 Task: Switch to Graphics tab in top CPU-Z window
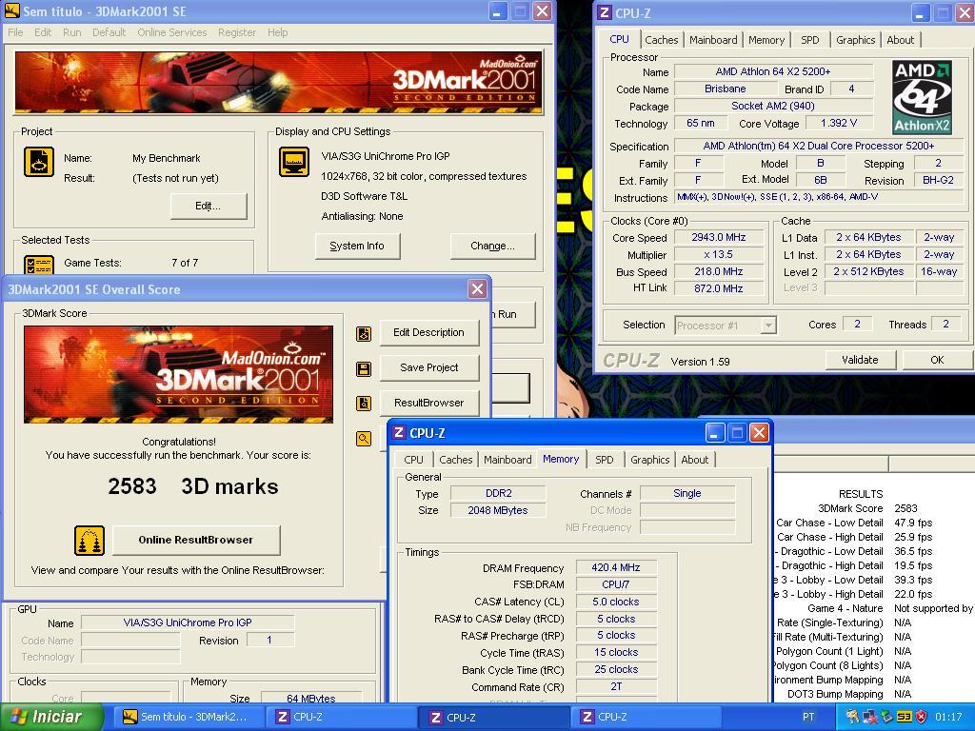click(x=856, y=40)
